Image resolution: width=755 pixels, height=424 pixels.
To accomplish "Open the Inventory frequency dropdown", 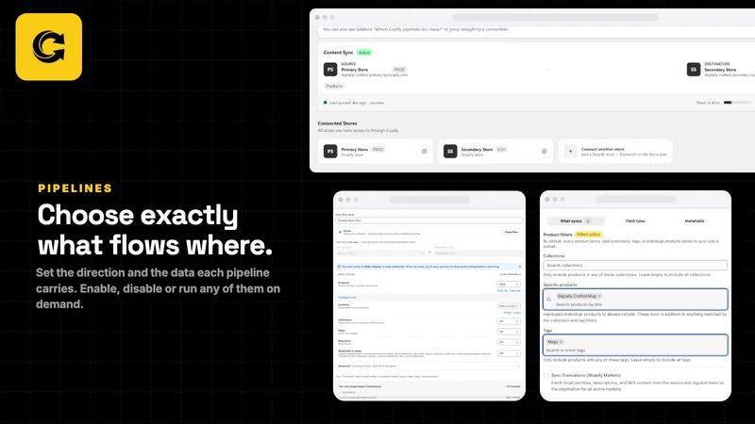I will pyautogui.click(x=509, y=305).
